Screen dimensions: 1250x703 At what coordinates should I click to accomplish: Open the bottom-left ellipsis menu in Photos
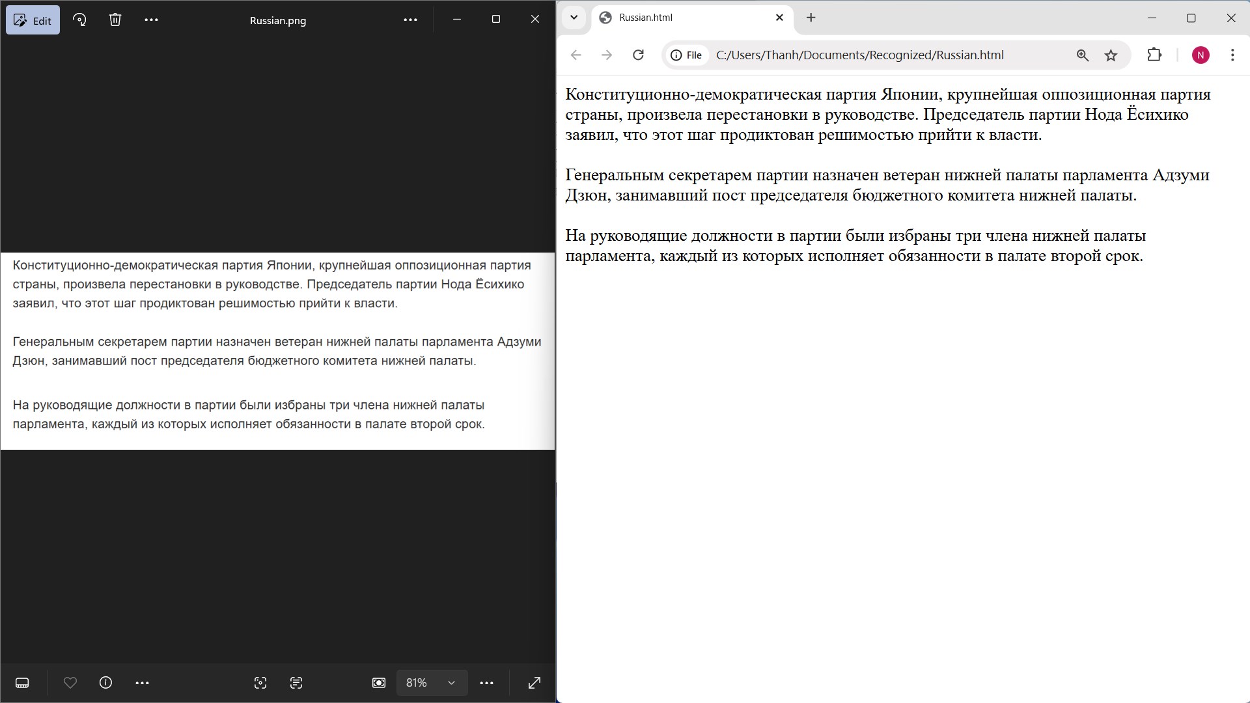(x=142, y=683)
